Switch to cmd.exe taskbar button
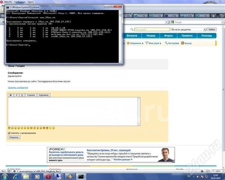Image resolution: width=225 pixels, height=180 pixels. pyautogui.click(x=81, y=177)
